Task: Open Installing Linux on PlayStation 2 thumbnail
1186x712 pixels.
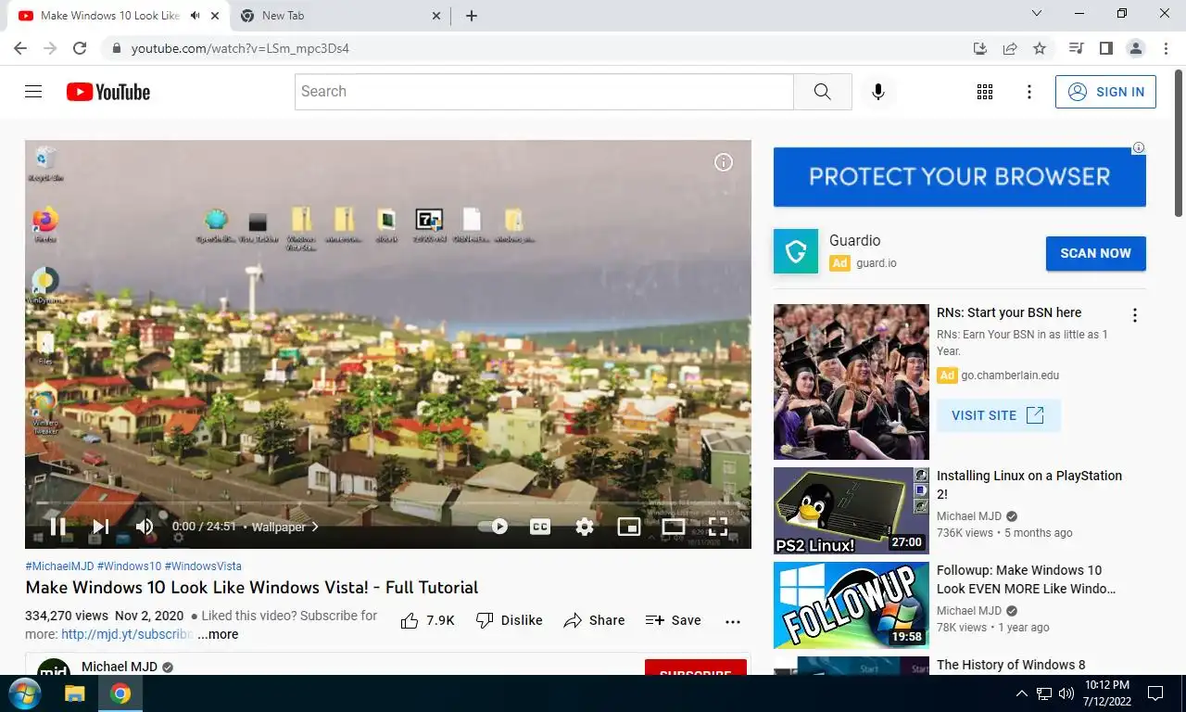Action: [x=852, y=511]
